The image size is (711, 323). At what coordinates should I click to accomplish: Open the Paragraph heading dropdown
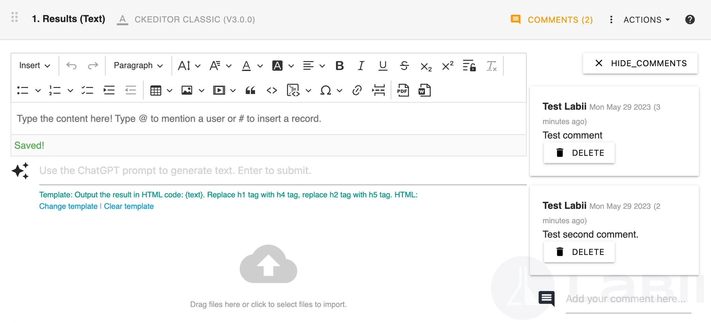click(x=138, y=66)
